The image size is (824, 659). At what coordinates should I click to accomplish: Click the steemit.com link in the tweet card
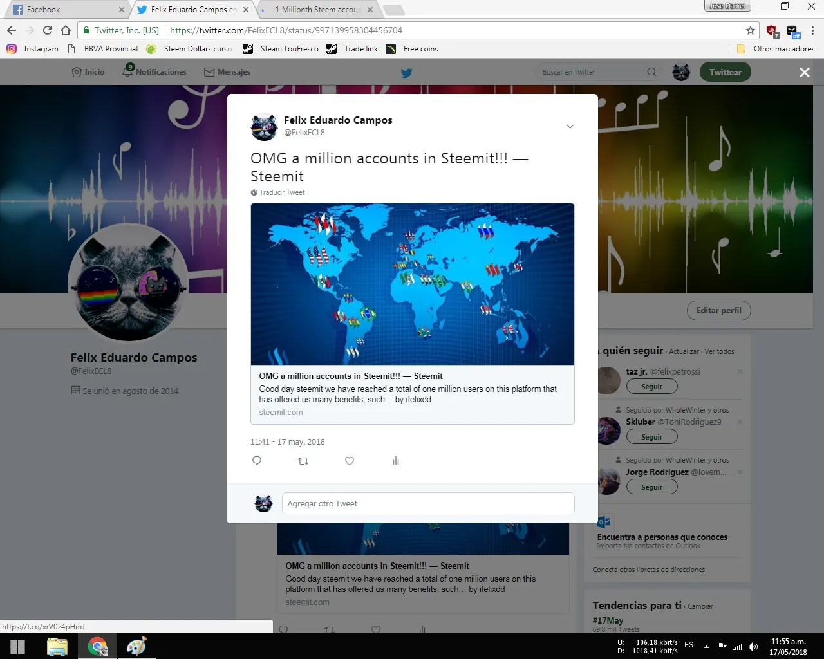point(281,413)
